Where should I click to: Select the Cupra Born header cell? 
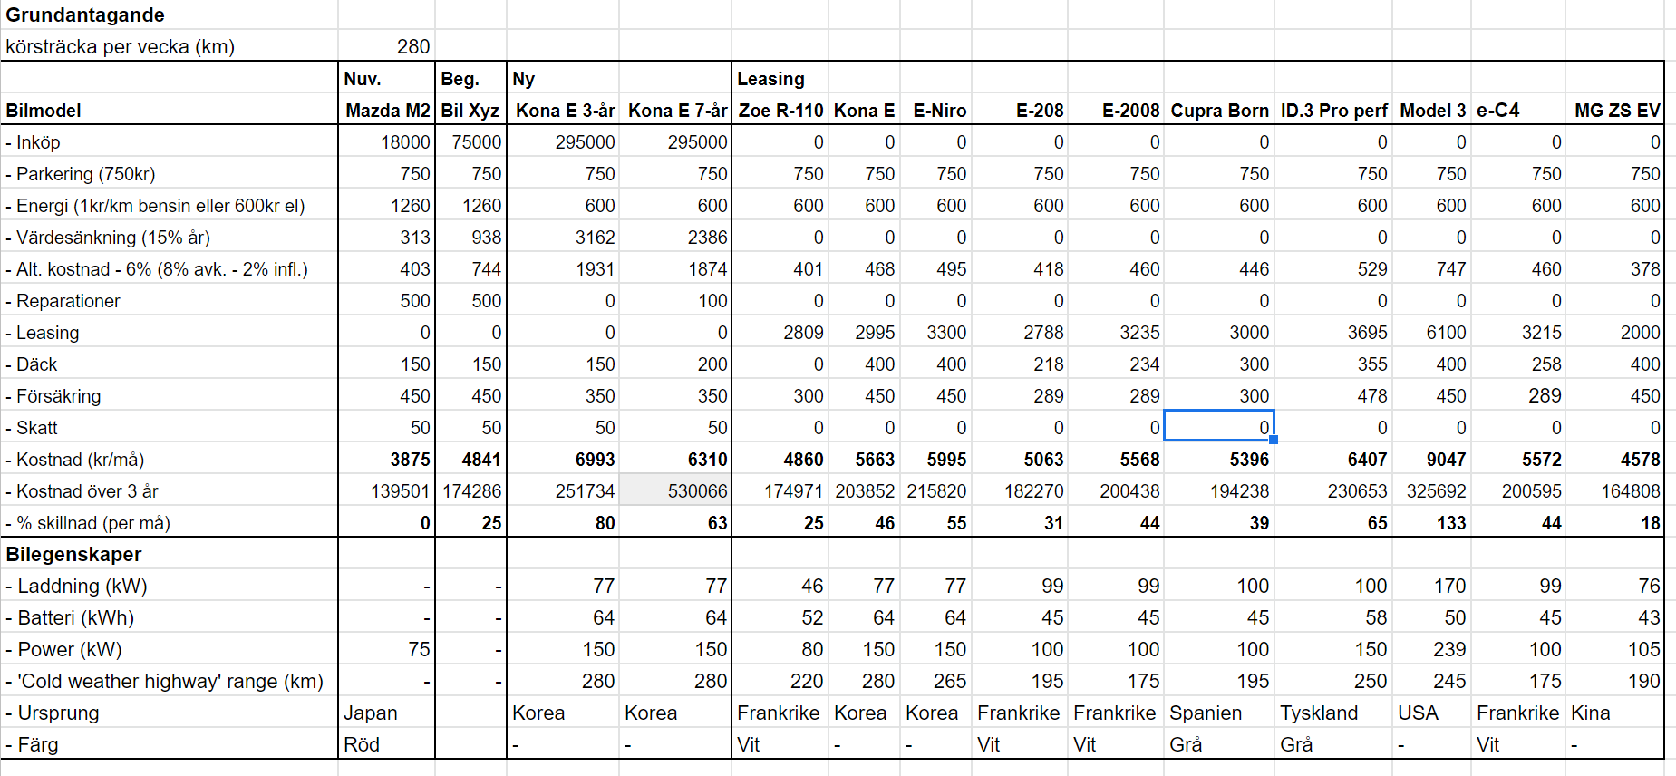(x=1219, y=111)
